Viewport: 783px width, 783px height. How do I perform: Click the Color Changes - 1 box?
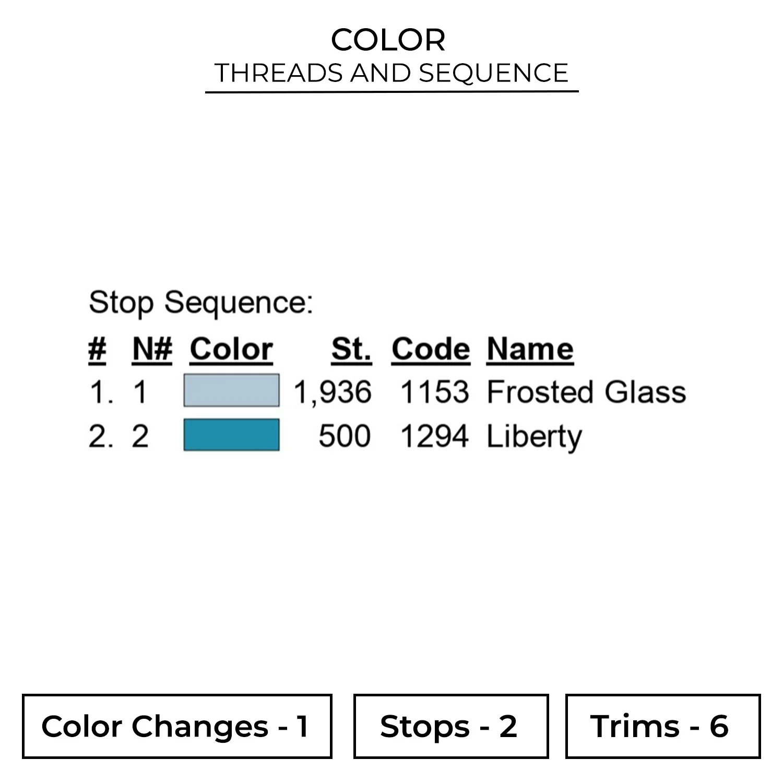point(177,726)
